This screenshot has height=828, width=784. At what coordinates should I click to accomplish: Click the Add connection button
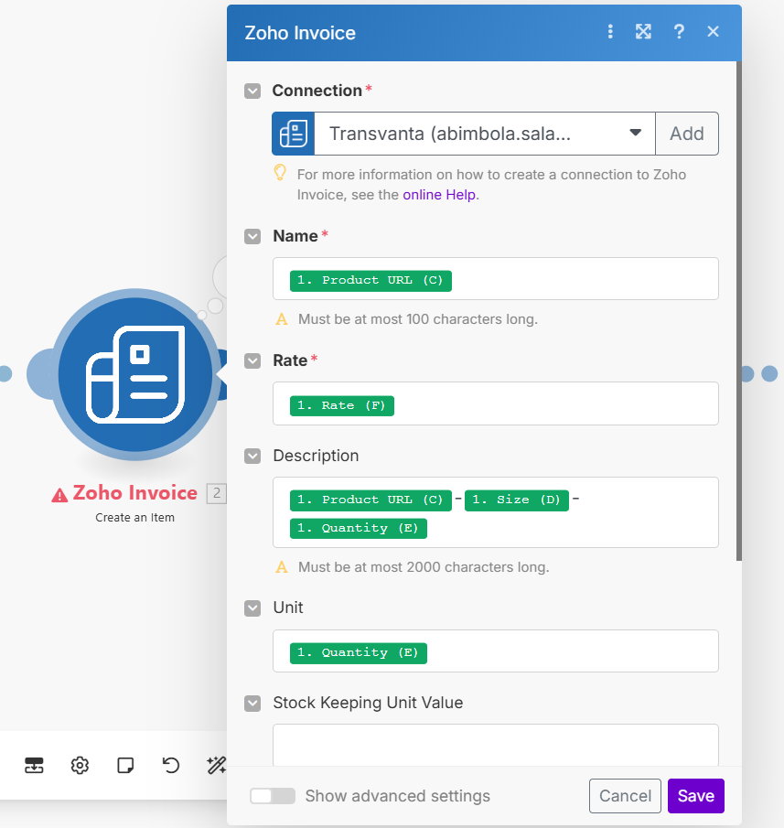(687, 134)
